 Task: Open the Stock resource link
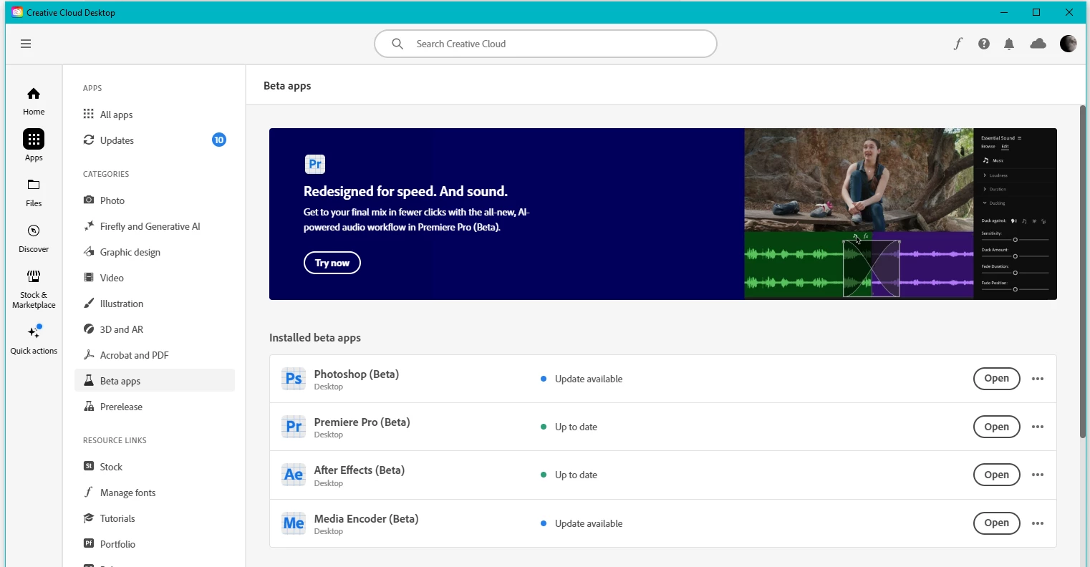coord(155,467)
